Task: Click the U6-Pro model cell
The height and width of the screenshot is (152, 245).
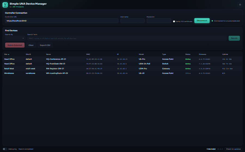Action: pyautogui.click(x=142, y=59)
